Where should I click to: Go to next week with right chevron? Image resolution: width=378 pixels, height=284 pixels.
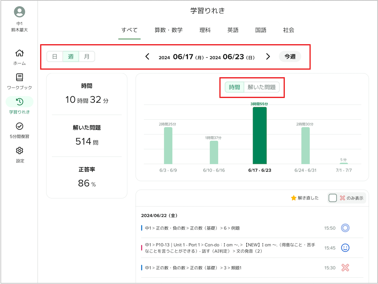pos(268,57)
